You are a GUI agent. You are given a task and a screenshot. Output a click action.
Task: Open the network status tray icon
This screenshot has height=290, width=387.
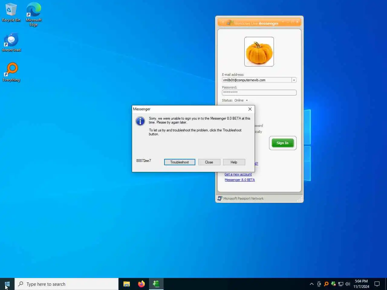341,284
